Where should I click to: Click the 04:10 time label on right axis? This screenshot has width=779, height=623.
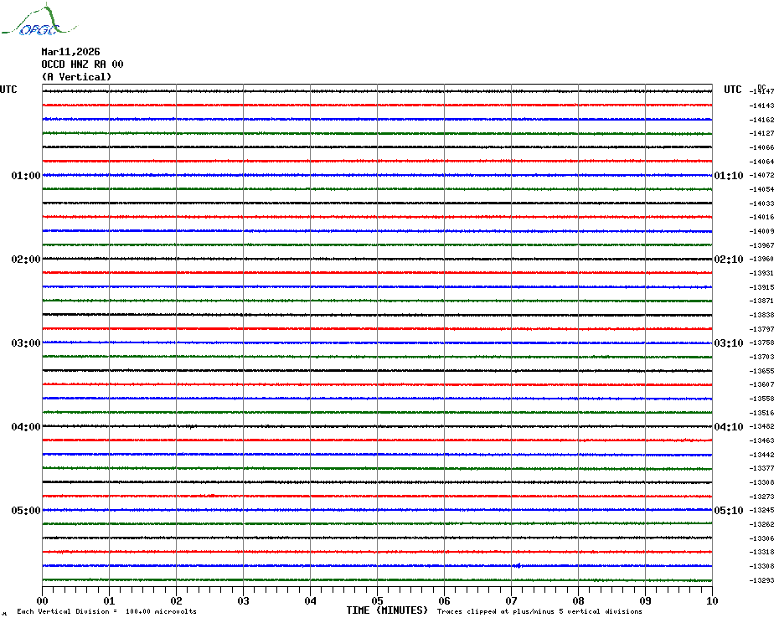pyautogui.click(x=728, y=427)
